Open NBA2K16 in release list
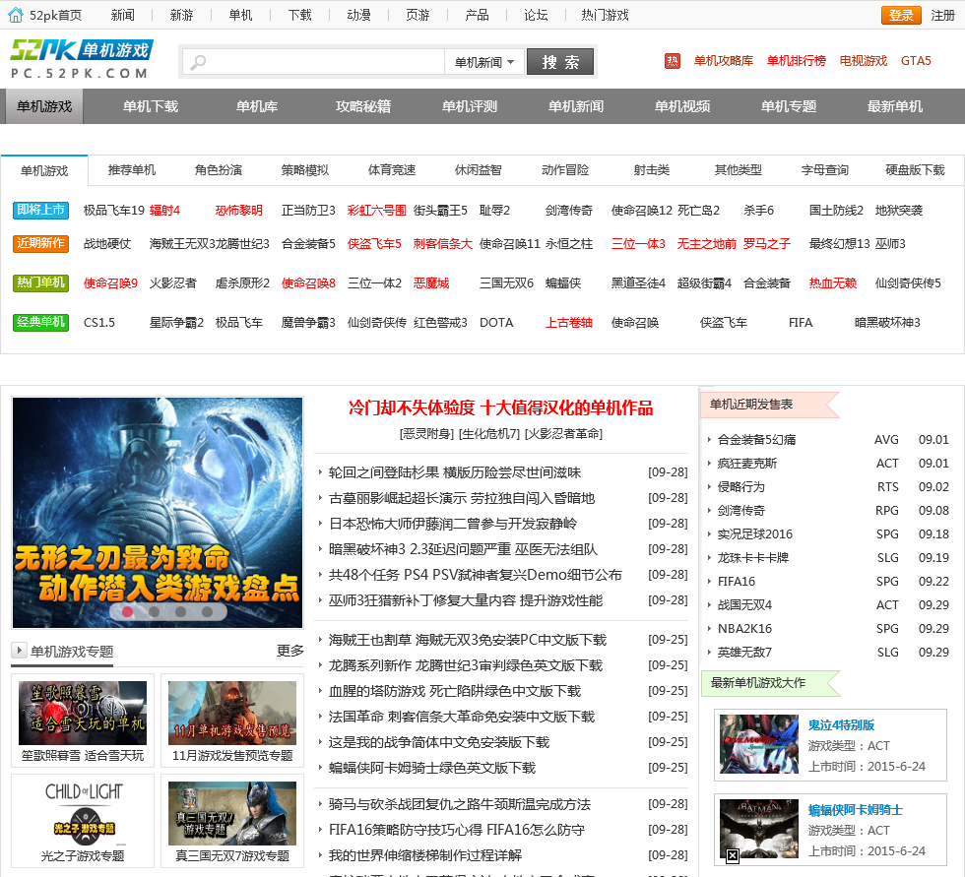The image size is (965, 877). [744, 629]
